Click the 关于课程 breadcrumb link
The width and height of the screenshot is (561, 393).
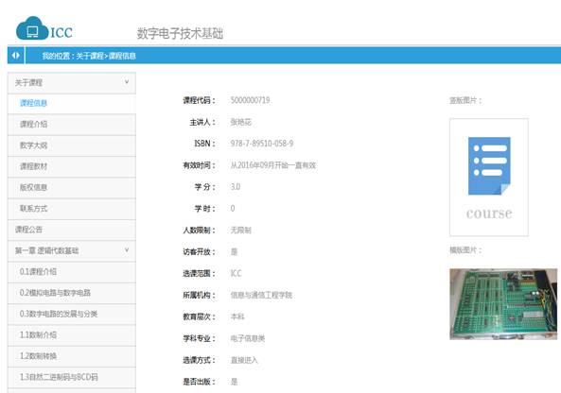tap(90, 56)
